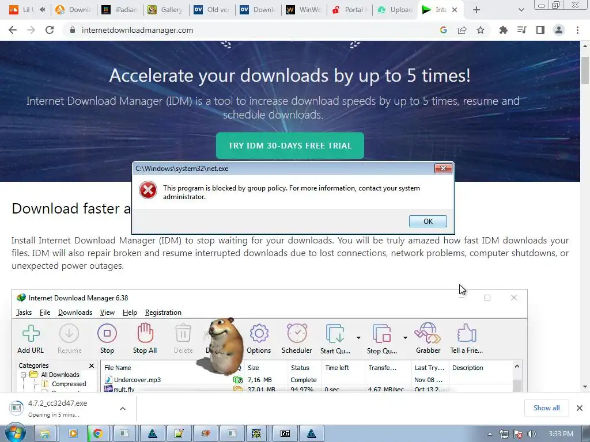Open the Windows Start orb
The image size is (590, 442).
click(15, 433)
